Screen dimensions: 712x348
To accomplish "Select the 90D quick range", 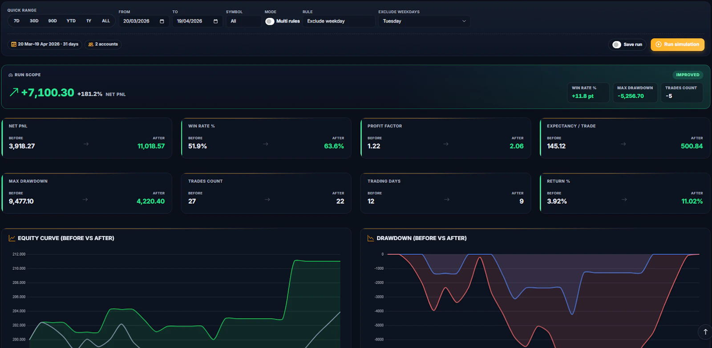I will pyautogui.click(x=53, y=21).
